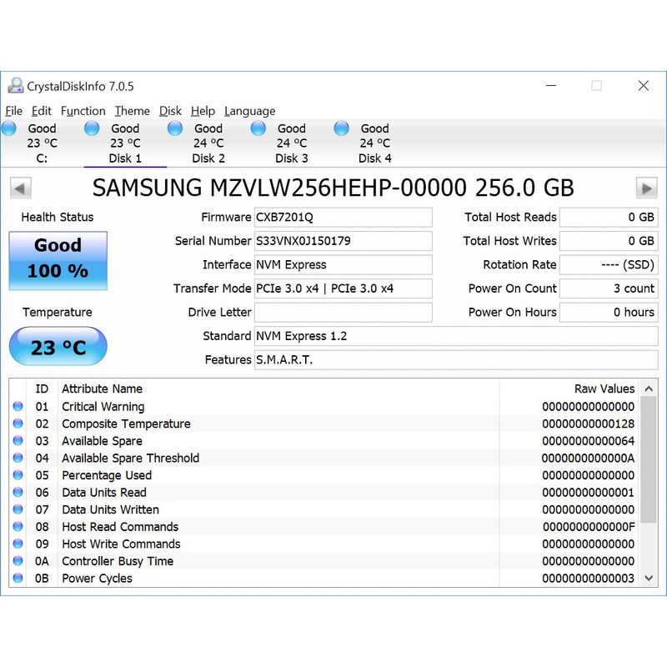Click the Total Host Writes value field

click(609, 241)
